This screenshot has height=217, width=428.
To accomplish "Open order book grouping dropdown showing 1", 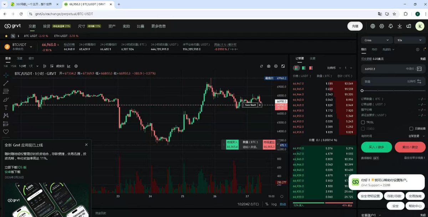I will coord(348,68).
